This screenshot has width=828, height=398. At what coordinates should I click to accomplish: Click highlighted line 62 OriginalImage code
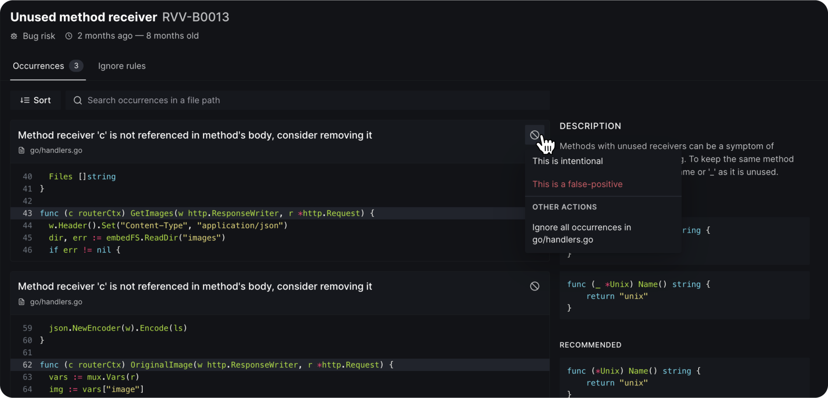coord(216,365)
